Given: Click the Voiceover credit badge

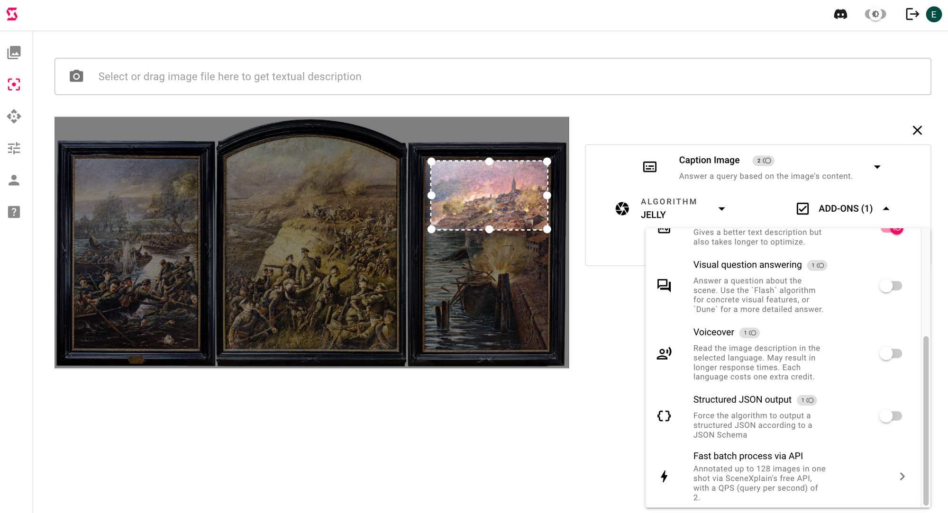Looking at the screenshot, I should tap(750, 333).
